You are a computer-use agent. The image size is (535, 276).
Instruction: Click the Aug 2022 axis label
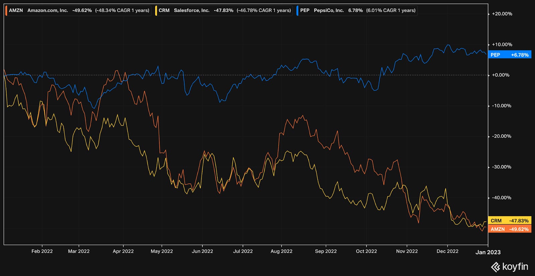pos(282,251)
